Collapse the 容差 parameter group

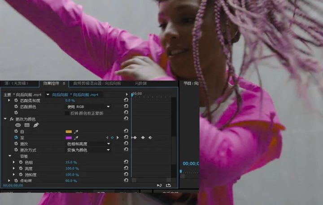tap(10, 156)
